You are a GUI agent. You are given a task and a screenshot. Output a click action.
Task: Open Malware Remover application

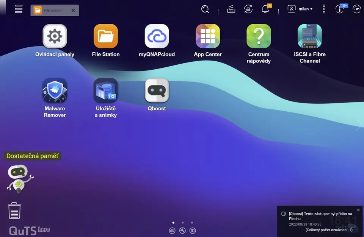click(55, 90)
